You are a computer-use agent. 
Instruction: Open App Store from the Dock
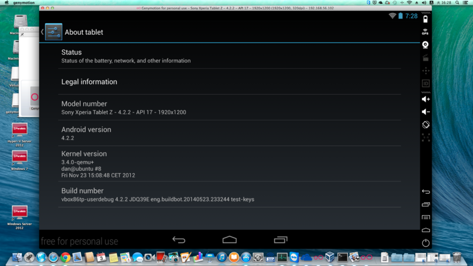[x=246, y=257]
